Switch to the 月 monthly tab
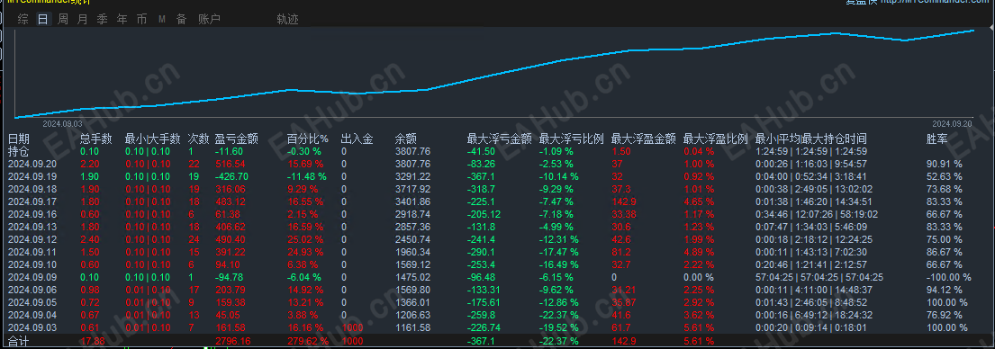Image resolution: width=995 pixels, height=349 pixels. (83, 19)
